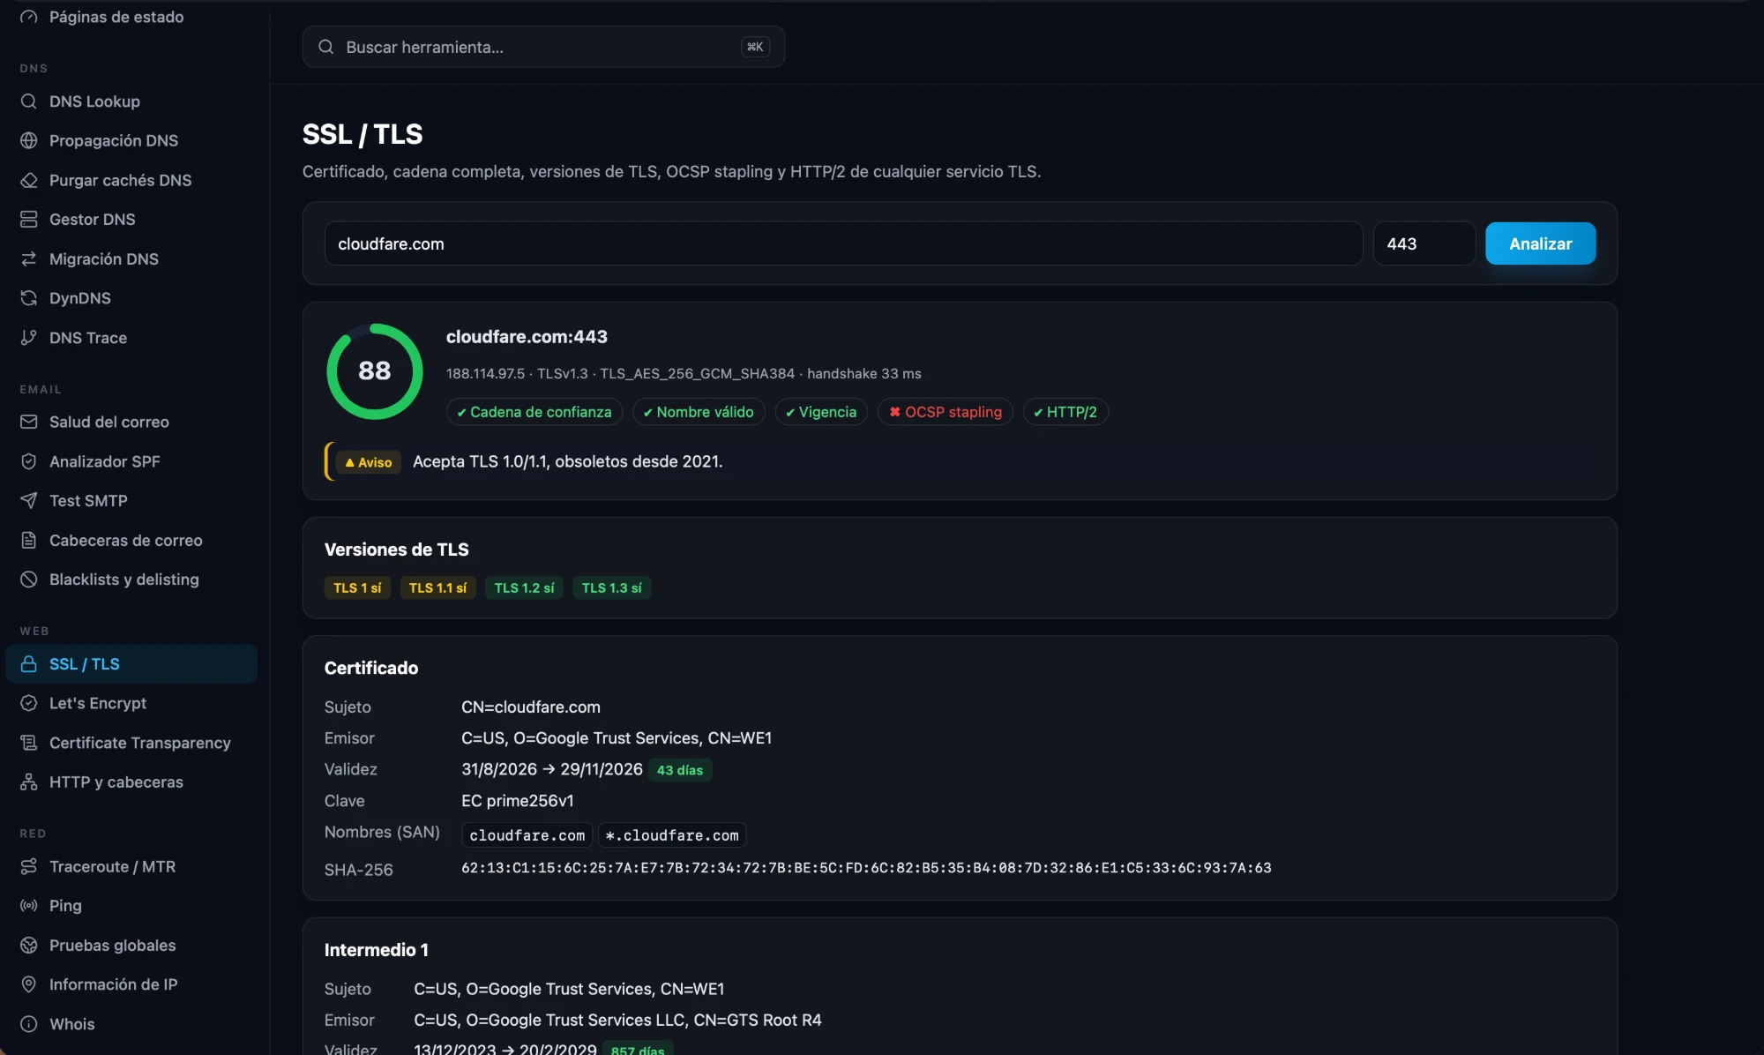Click the TLS 1 sí tag
This screenshot has height=1055, width=1764.
click(x=357, y=587)
